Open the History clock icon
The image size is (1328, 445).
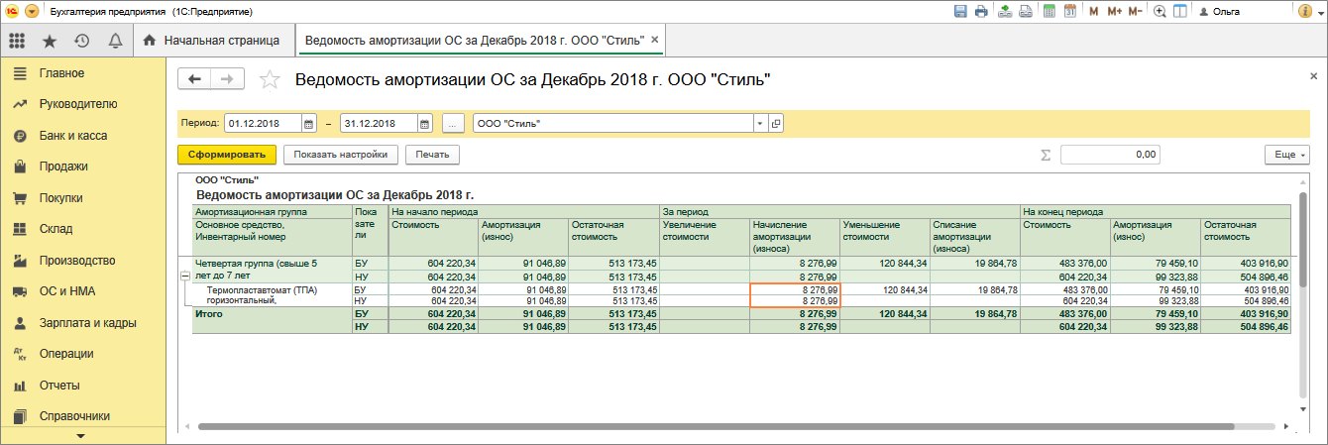tap(82, 41)
